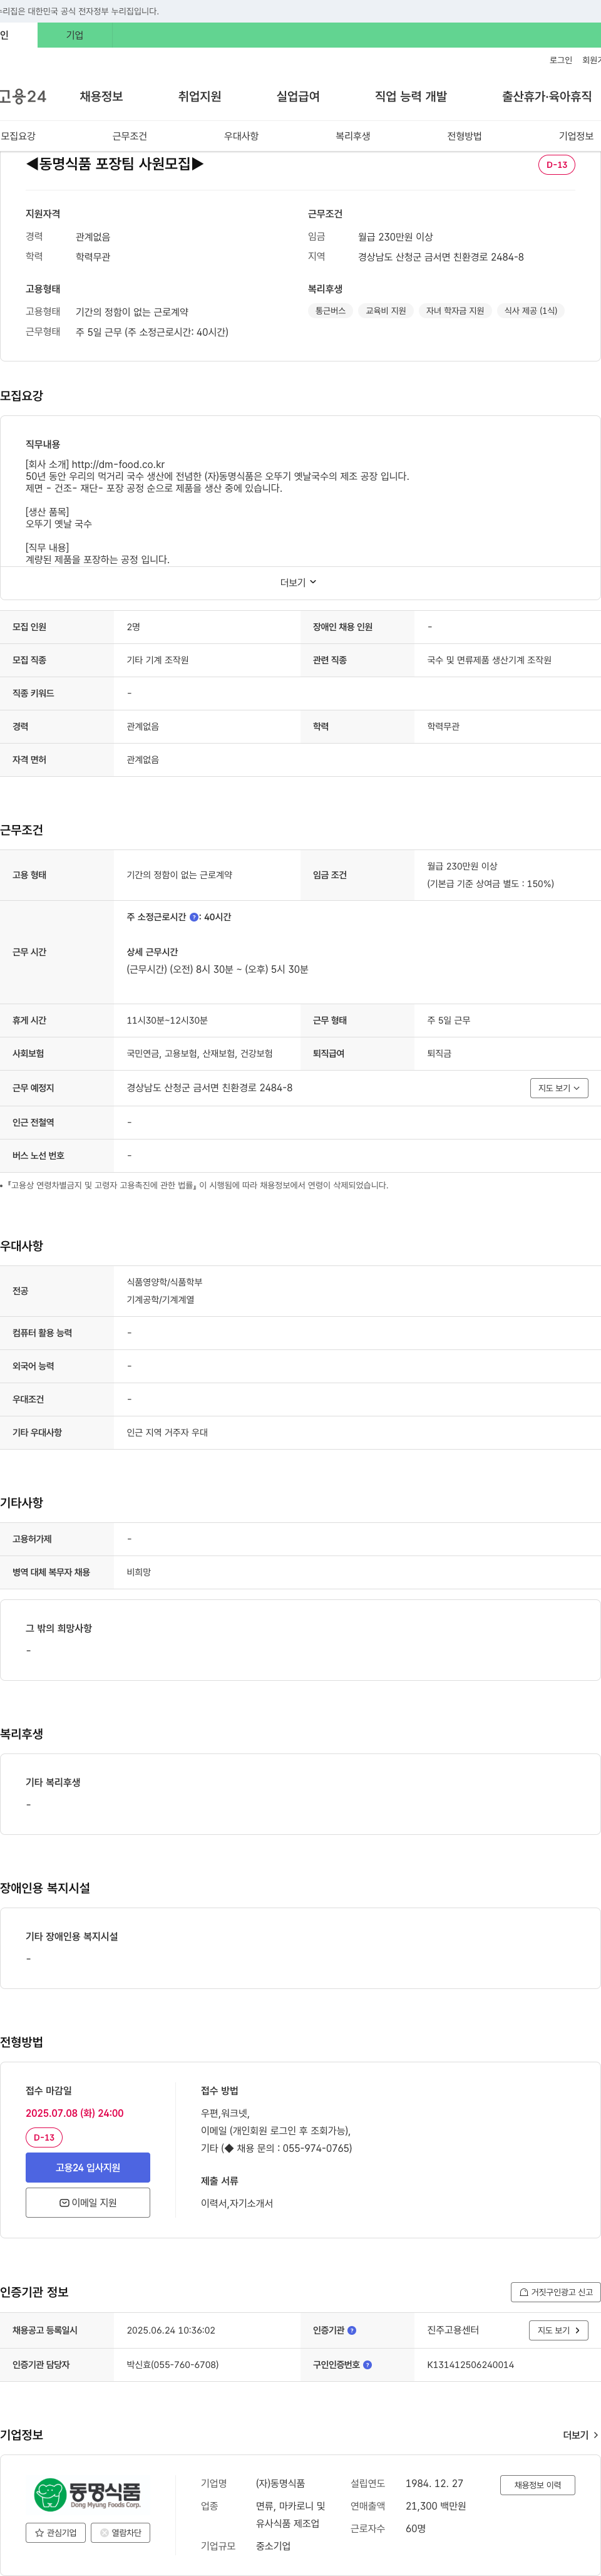Image resolution: width=601 pixels, height=2576 pixels.
Task: Click the 연매출액 value 21,300 백만원
Action: point(436,2506)
